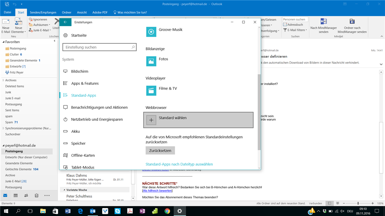Switch to Mail view in navigation bar
385x216 pixels.
[x=5, y=195]
